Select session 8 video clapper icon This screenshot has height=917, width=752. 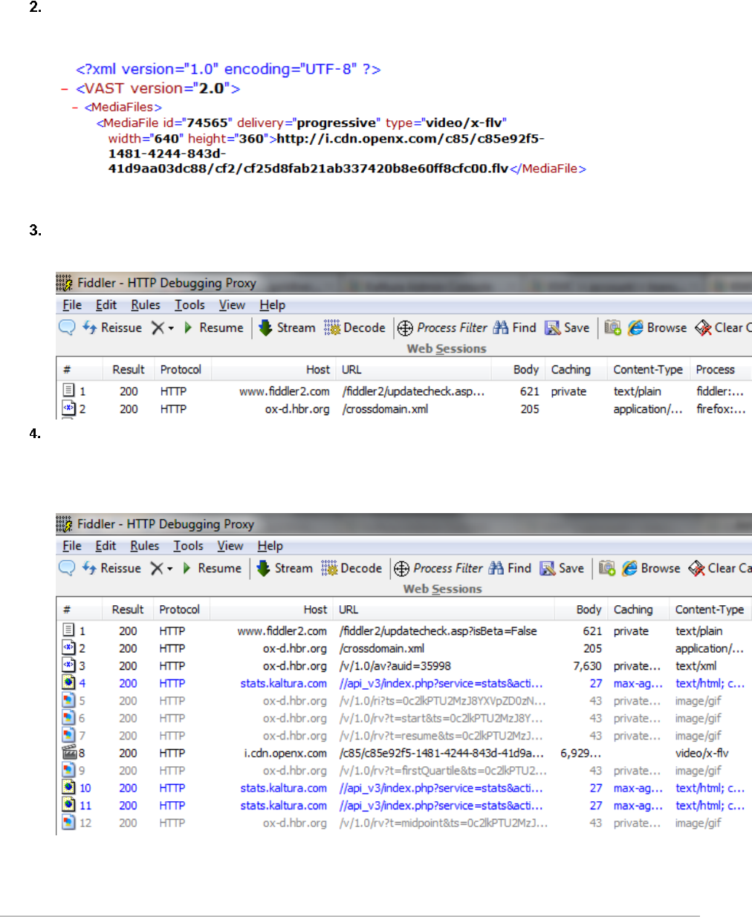coord(69,751)
